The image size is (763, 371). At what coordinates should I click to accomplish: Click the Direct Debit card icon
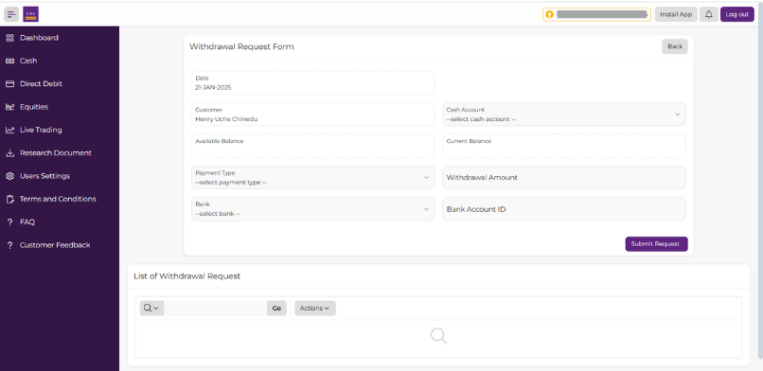point(9,83)
